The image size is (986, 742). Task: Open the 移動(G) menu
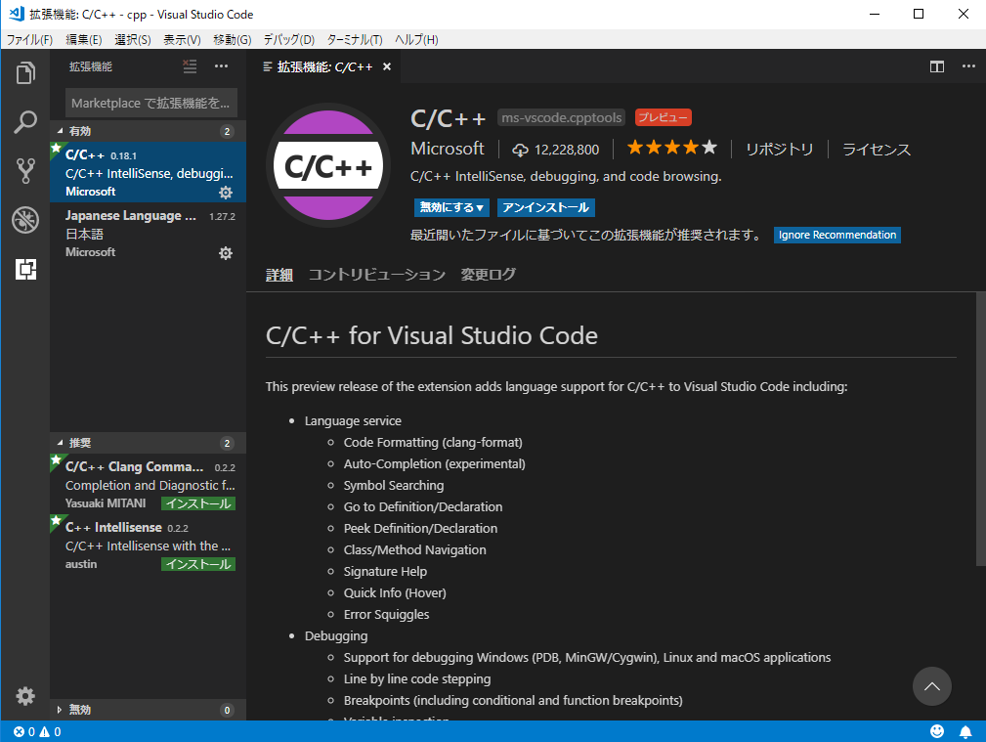pos(232,40)
